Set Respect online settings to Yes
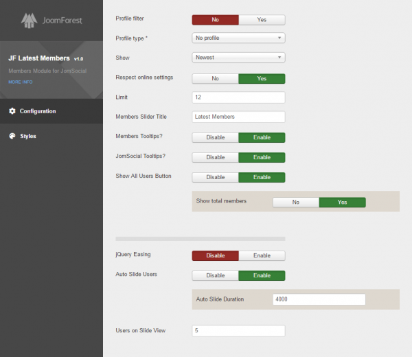Viewport: 412px width, 357px height. tap(262, 78)
